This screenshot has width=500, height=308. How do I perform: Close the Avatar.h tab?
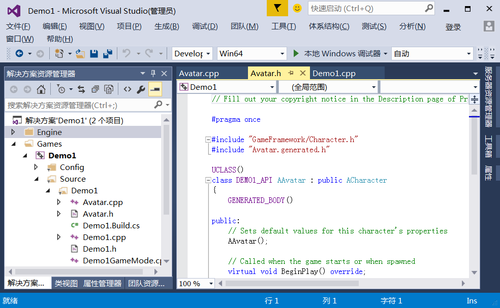pyautogui.click(x=303, y=73)
